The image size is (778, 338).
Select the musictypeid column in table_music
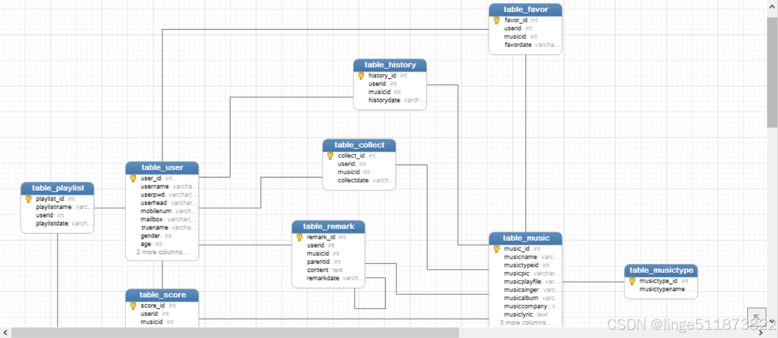tap(526, 265)
